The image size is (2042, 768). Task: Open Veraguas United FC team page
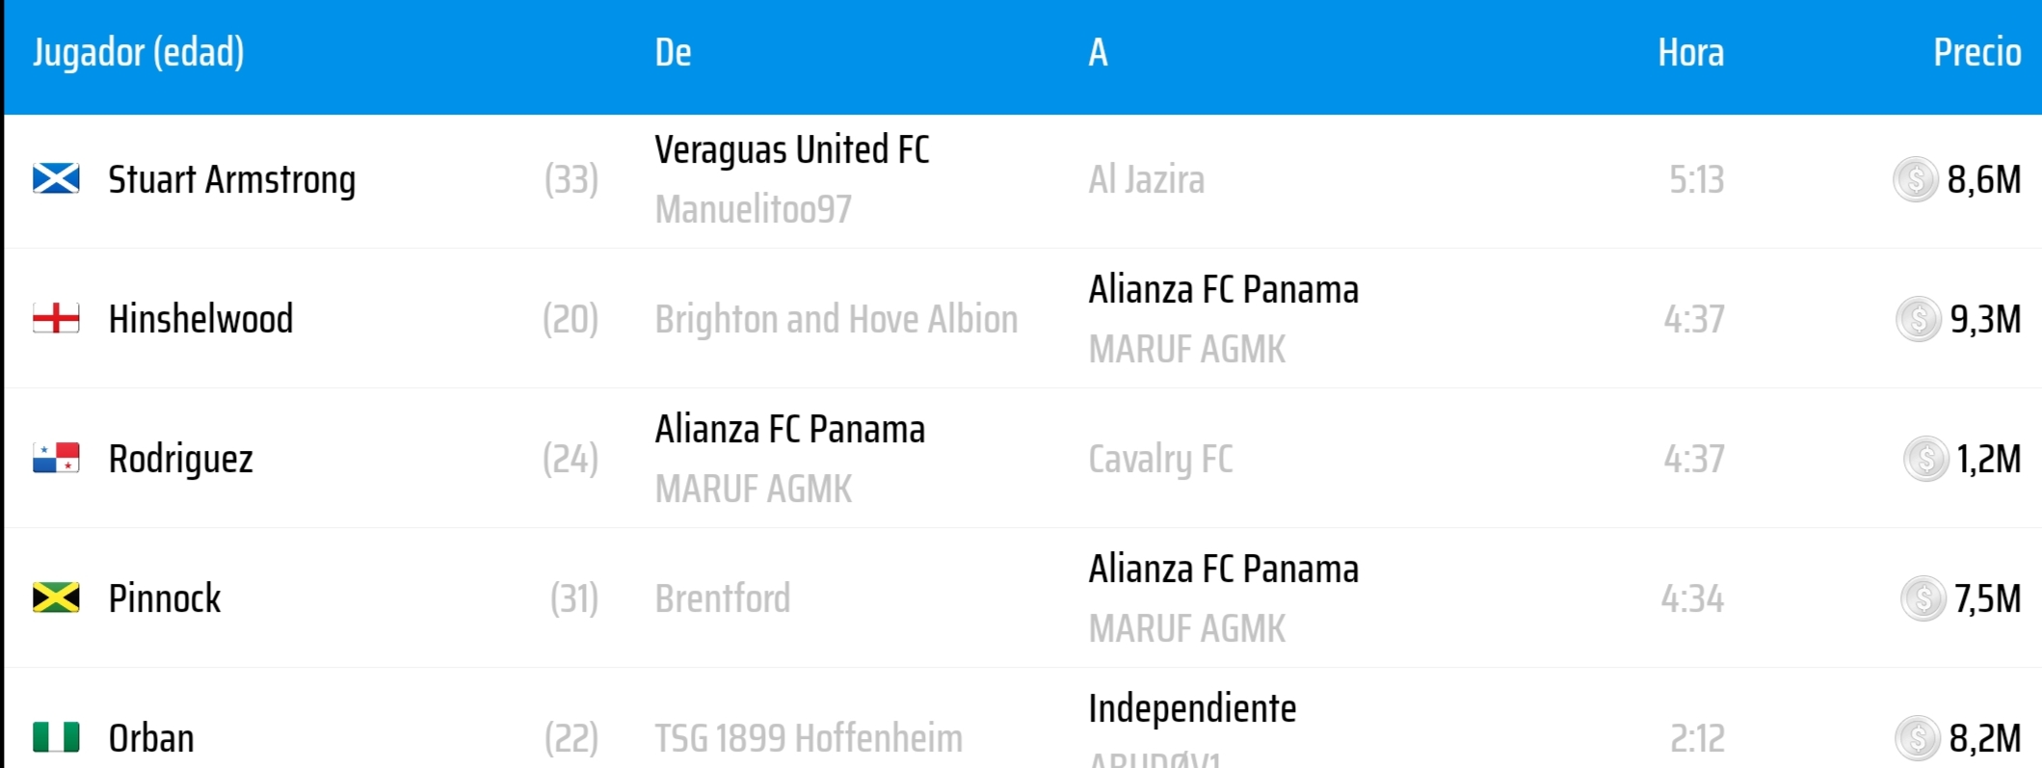point(791,150)
